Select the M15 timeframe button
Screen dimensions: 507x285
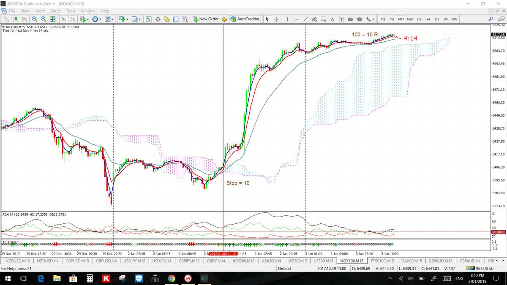click(401, 19)
